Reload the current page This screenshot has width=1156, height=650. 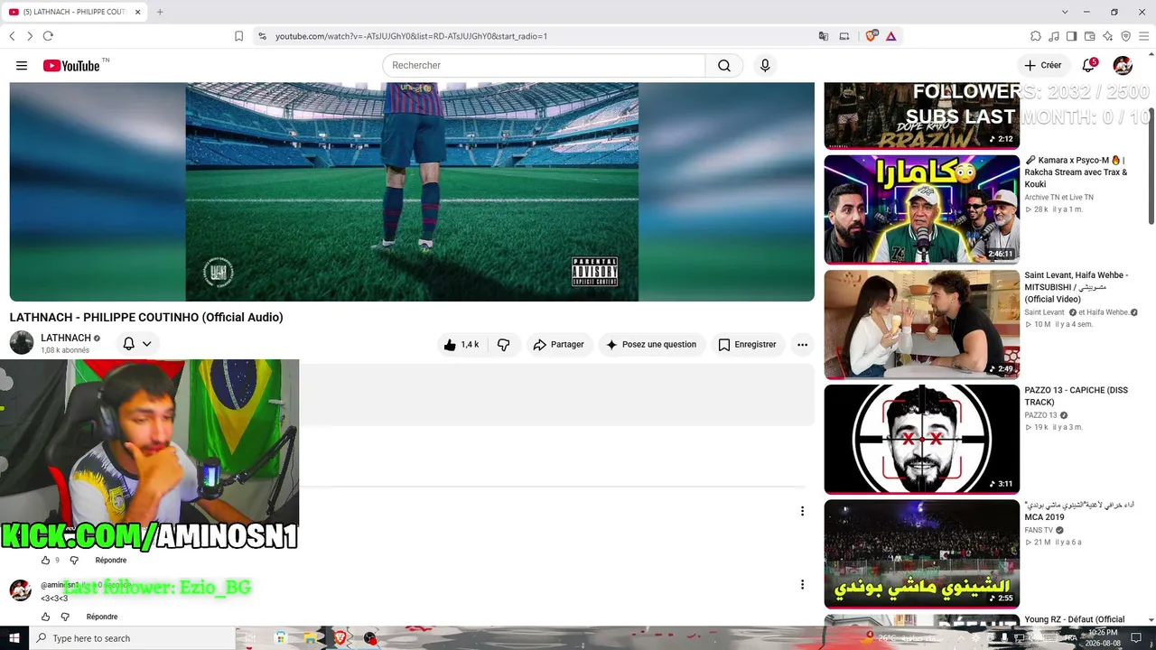48,36
